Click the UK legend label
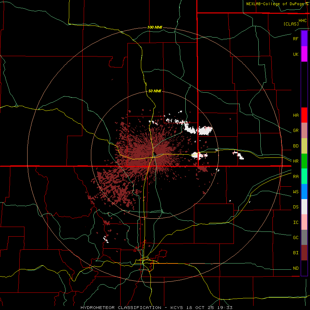310x310 pixels. coord(296,54)
